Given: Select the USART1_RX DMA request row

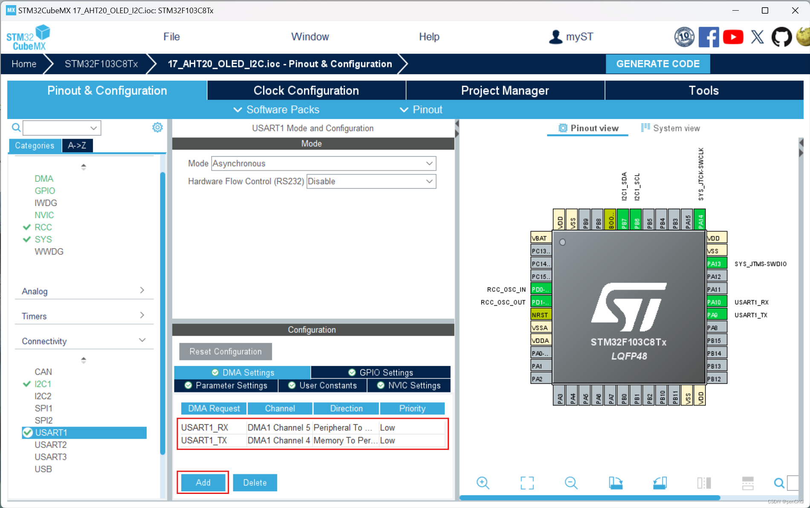Looking at the screenshot, I should pos(312,427).
